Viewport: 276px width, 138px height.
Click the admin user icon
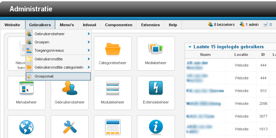click(242, 24)
